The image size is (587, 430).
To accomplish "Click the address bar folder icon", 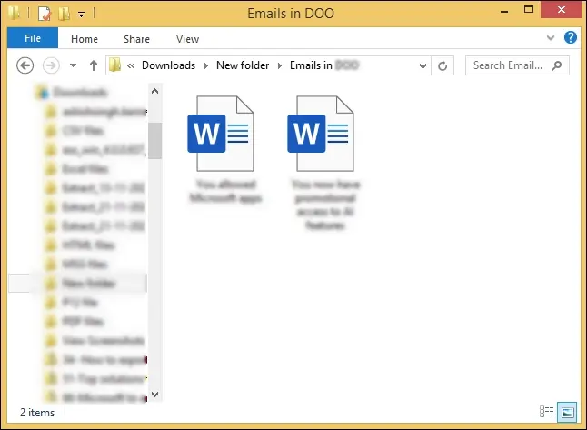I will pos(114,65).
